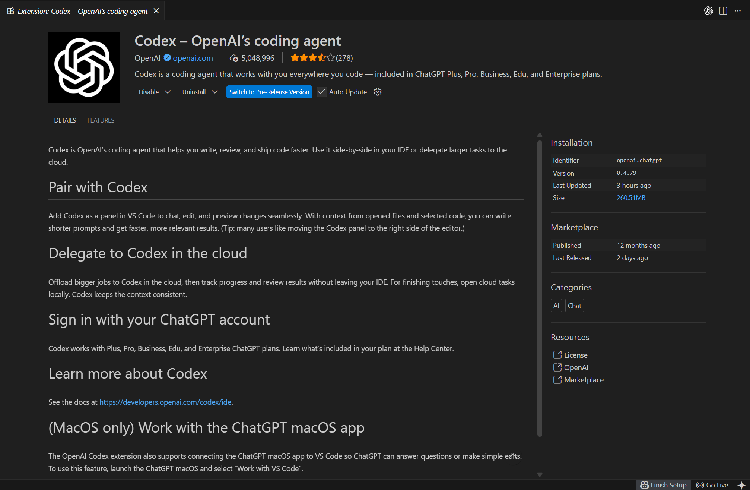Click the Go Live status bar item

[x=712, y=485]
